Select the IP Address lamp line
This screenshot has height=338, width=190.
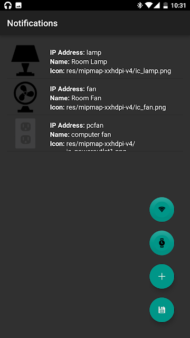click(75, 53)
